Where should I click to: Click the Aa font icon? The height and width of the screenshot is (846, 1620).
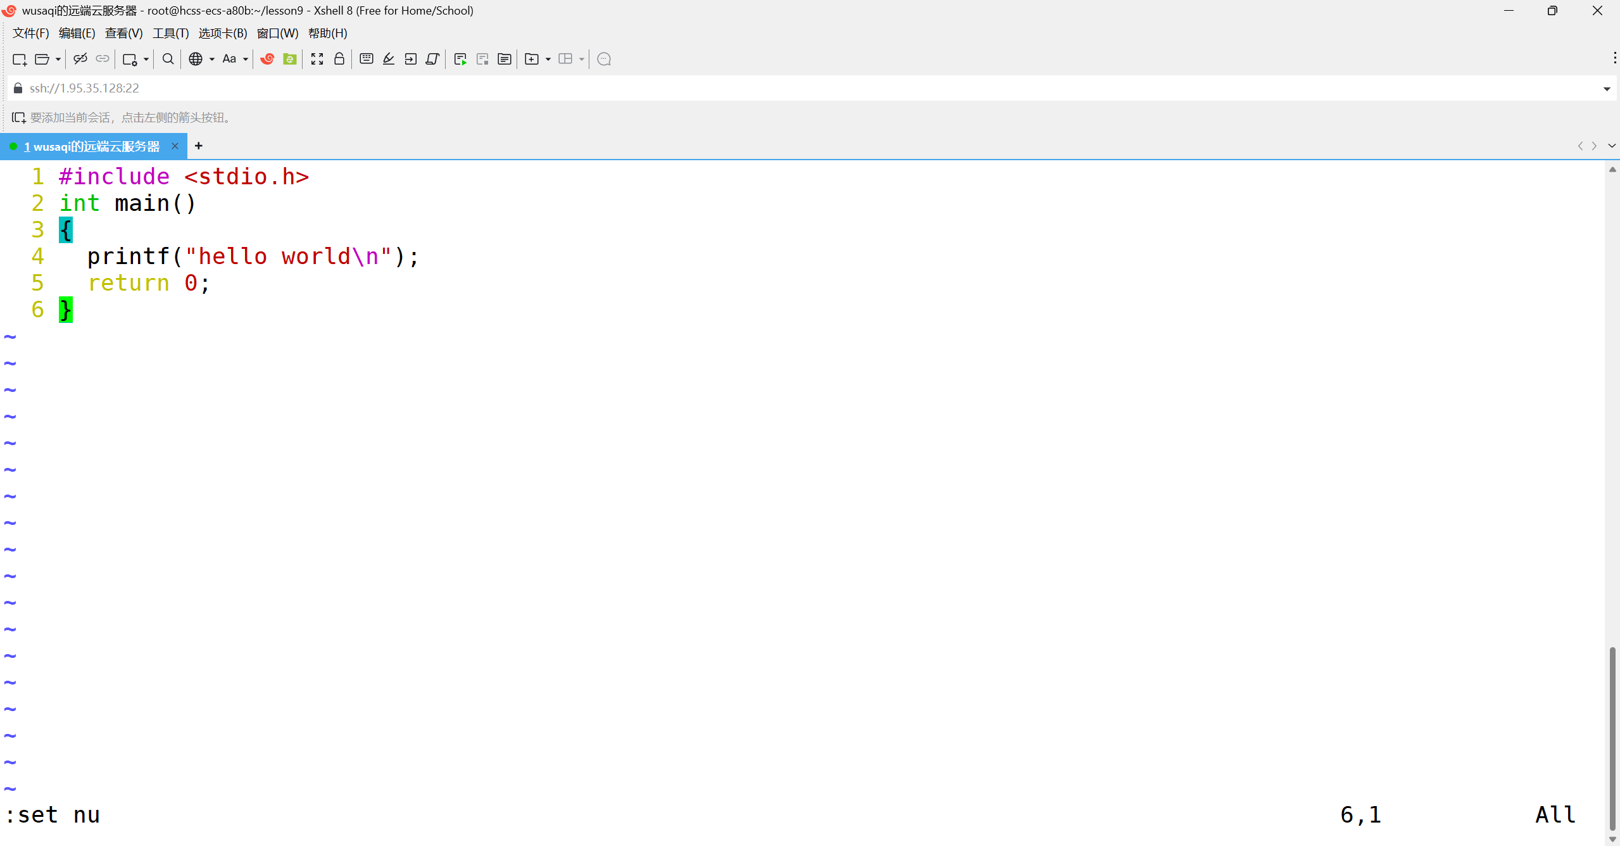[x=229, y=59]
